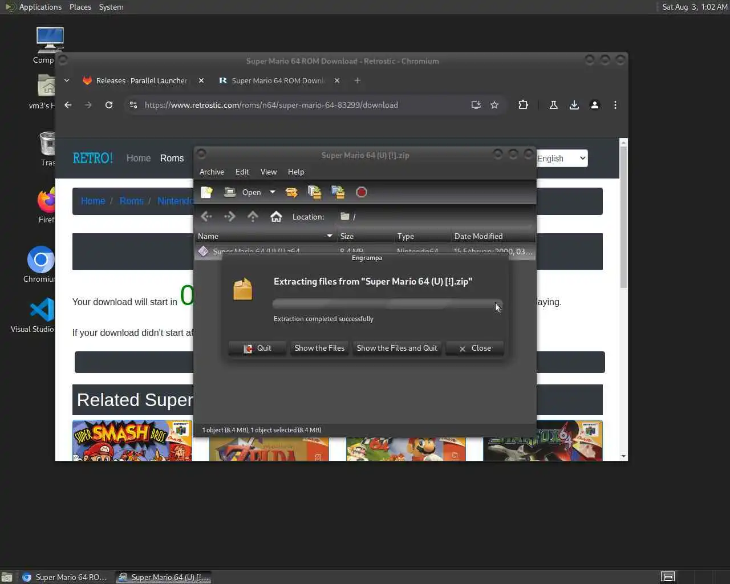Click Quit in the extraction dialog
The height and width of the screenshot is (584, 730).
(x=257, y=348)
